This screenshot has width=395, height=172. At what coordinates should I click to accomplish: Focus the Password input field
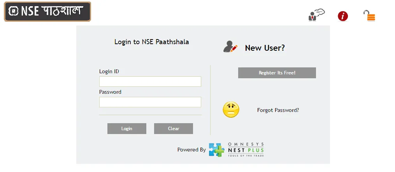[x=150, y=102]
